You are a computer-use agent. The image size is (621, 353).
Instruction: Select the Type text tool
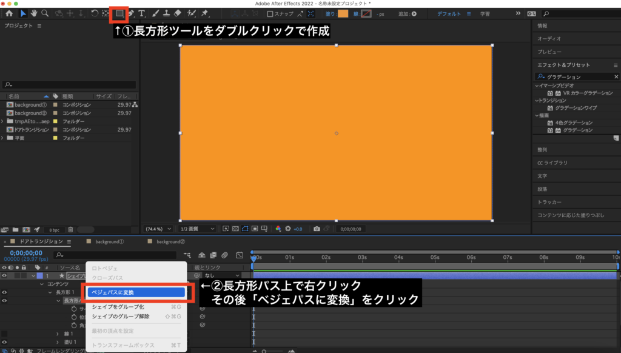coord(142,13)
